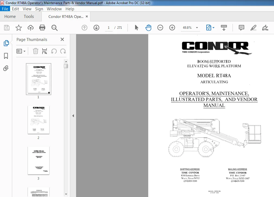Open Page Thumbnails panel icon in sidebar
Image resolution: width=274 pixels, height=197 pixels.
click(6, 43)
